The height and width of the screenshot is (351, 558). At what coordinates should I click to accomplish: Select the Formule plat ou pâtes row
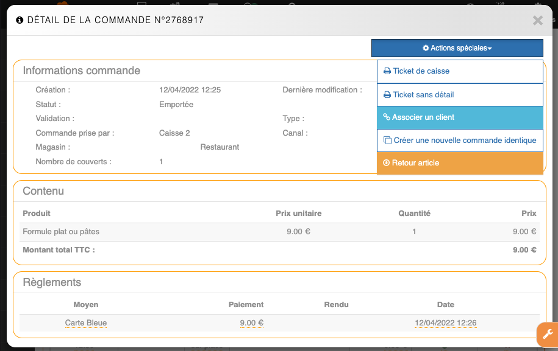click(61, 232)
